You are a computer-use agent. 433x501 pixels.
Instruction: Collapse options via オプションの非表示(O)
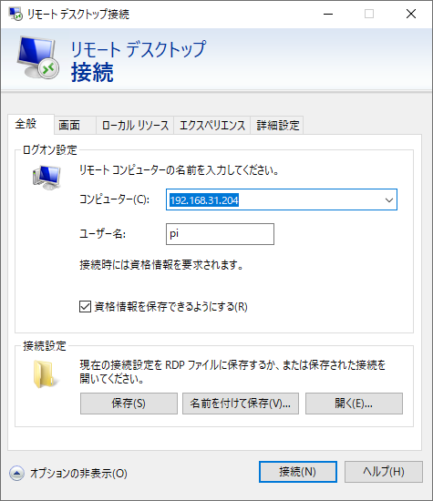coord(78,473)
